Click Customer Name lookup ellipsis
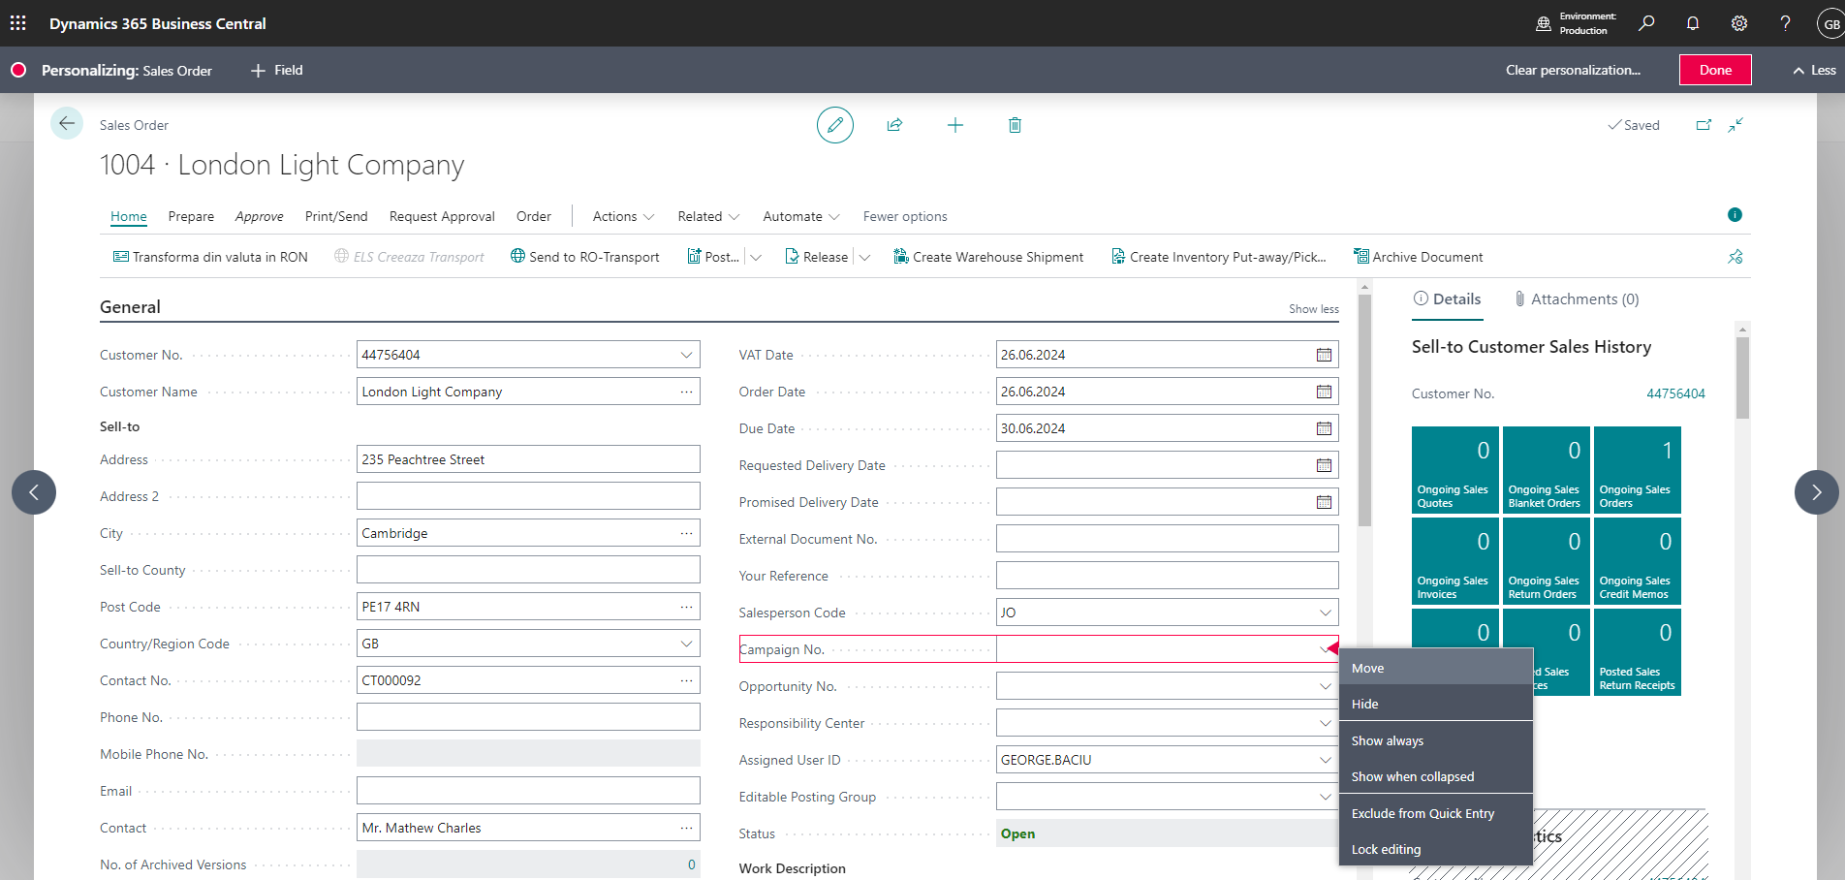 coord(686,392)
